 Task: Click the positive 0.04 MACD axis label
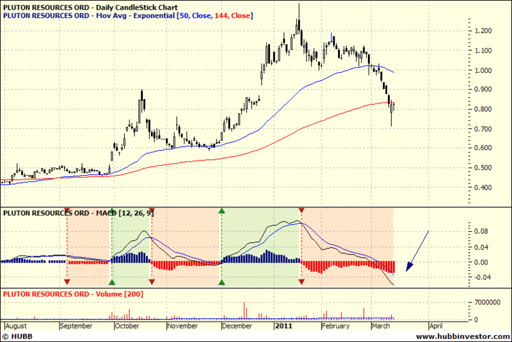coord(481,247)
